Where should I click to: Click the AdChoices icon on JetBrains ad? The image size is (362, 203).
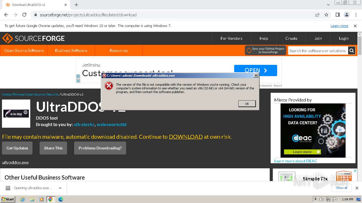coord(78,76)
